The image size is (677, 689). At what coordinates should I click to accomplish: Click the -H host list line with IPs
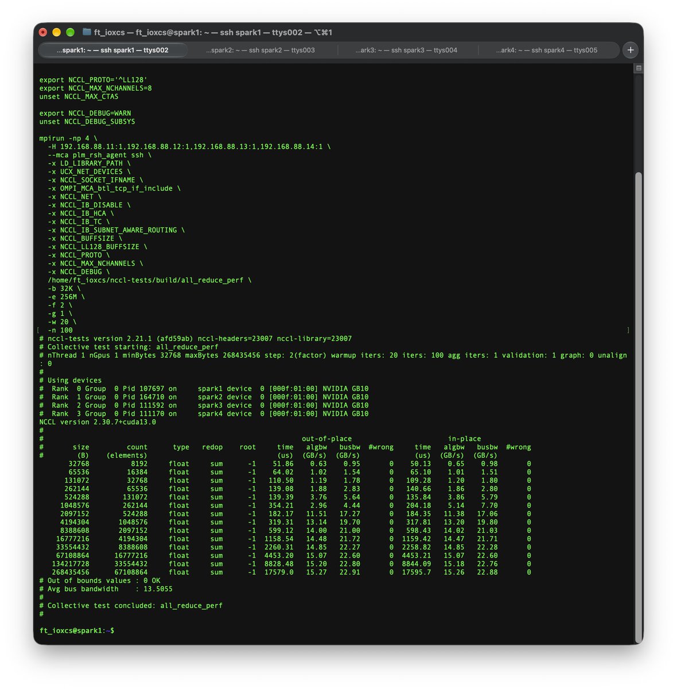tap(189, 146)
